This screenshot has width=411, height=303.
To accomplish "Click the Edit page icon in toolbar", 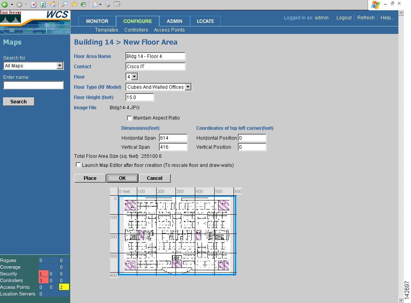I will [117, 4].
